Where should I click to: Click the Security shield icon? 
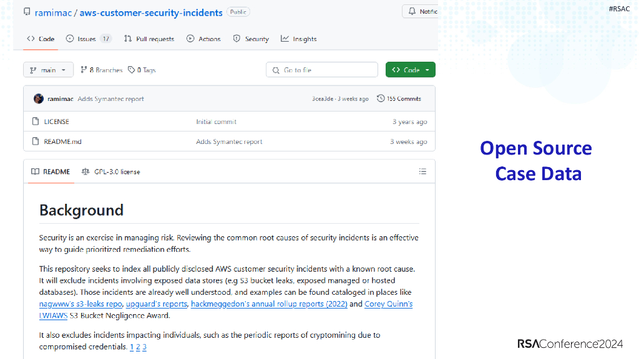click(x=237, y=39)
